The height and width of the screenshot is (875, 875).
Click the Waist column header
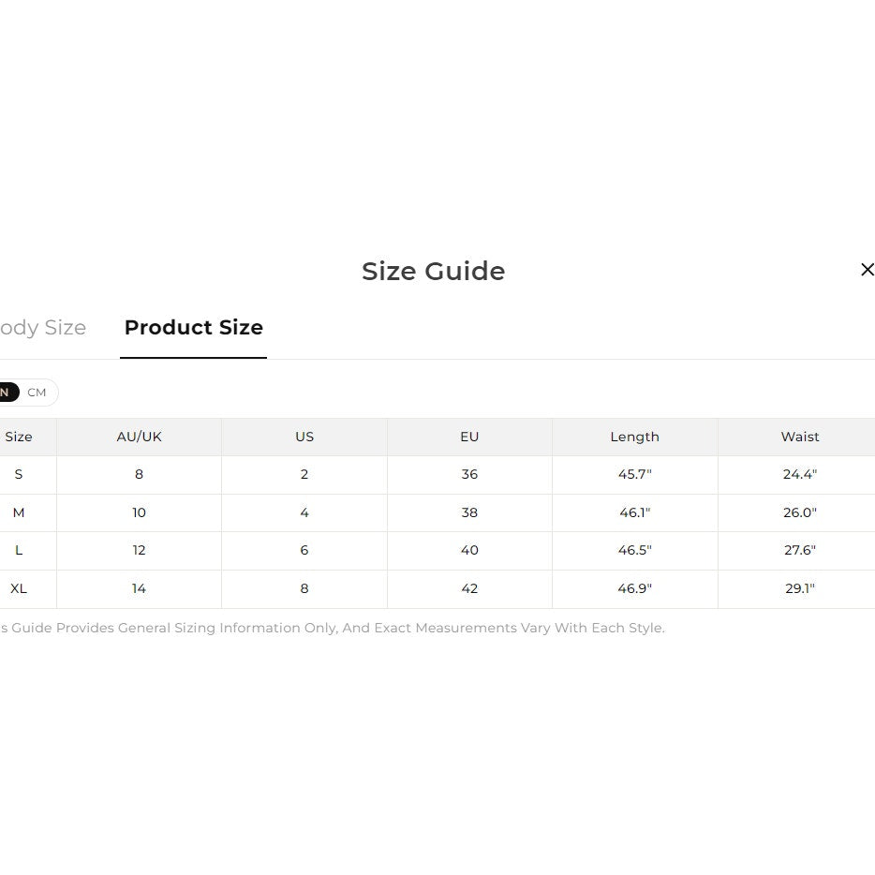pos(799,437)
